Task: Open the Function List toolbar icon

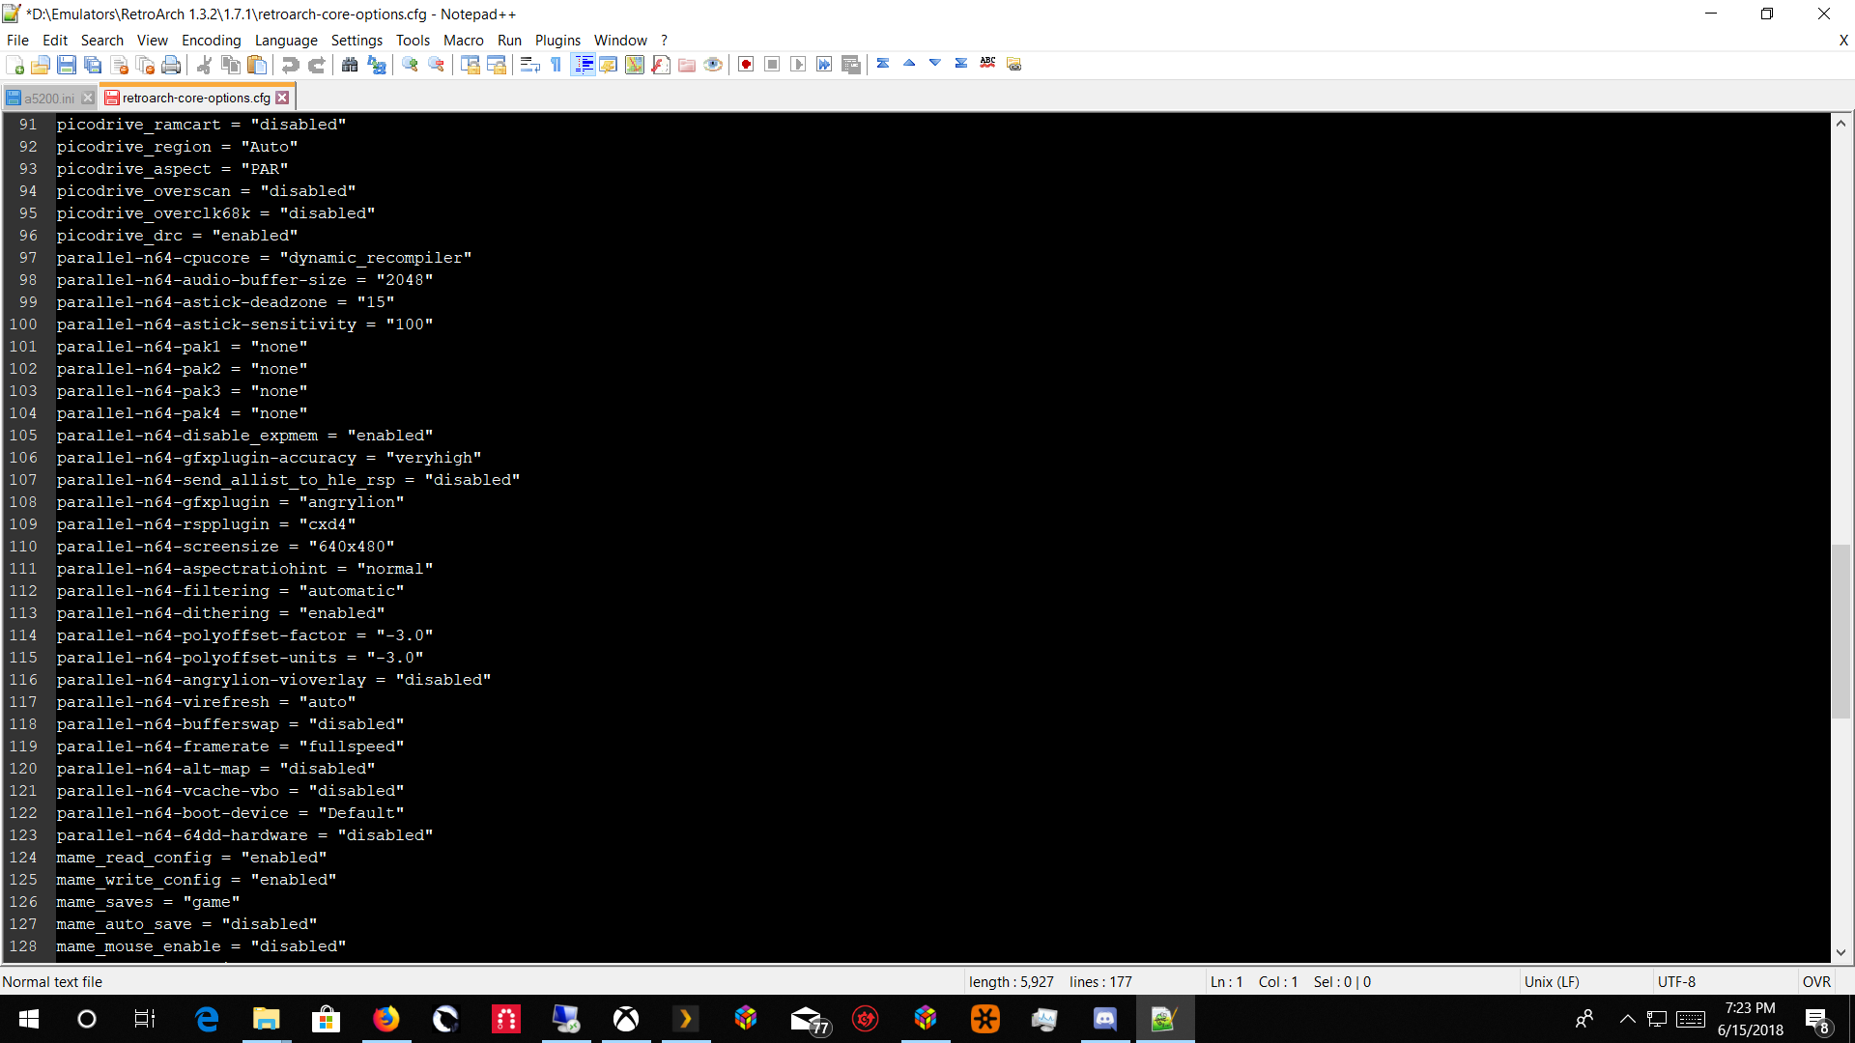Action: [660, 65]
